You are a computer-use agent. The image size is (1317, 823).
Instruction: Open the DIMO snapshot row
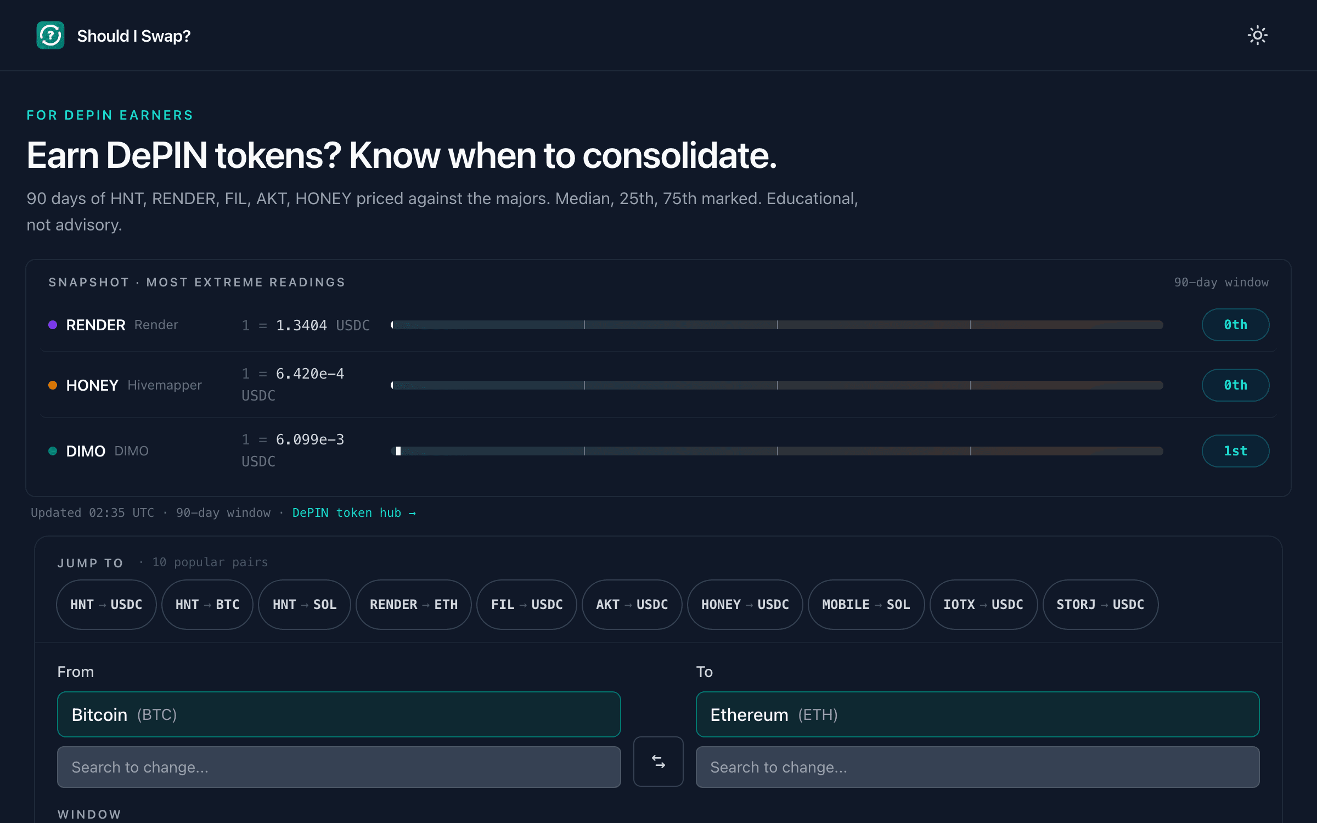click(x=658, y=451)
